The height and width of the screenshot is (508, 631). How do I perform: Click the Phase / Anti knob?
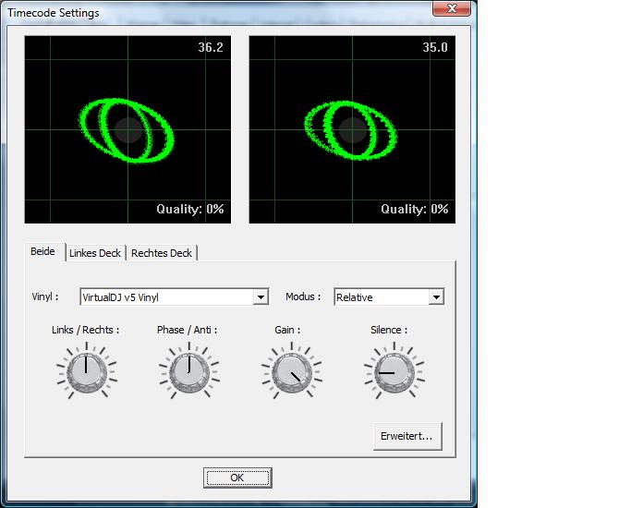tap(189, 373)
